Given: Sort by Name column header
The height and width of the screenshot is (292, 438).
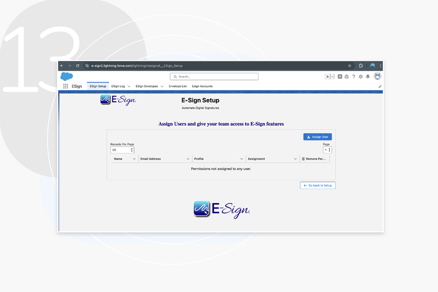Looking at the screenshot, I should (118, 159).
